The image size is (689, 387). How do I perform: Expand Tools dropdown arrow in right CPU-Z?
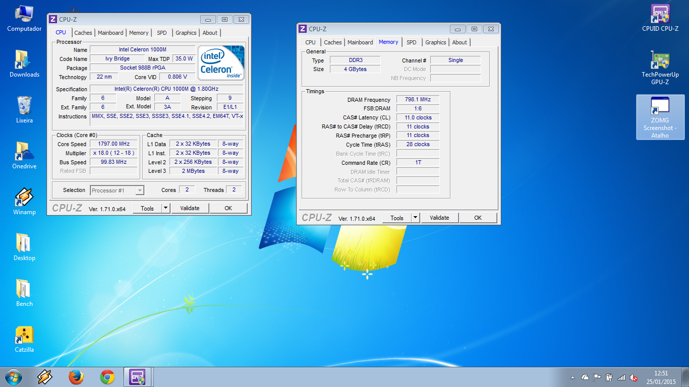pos(416,218)
